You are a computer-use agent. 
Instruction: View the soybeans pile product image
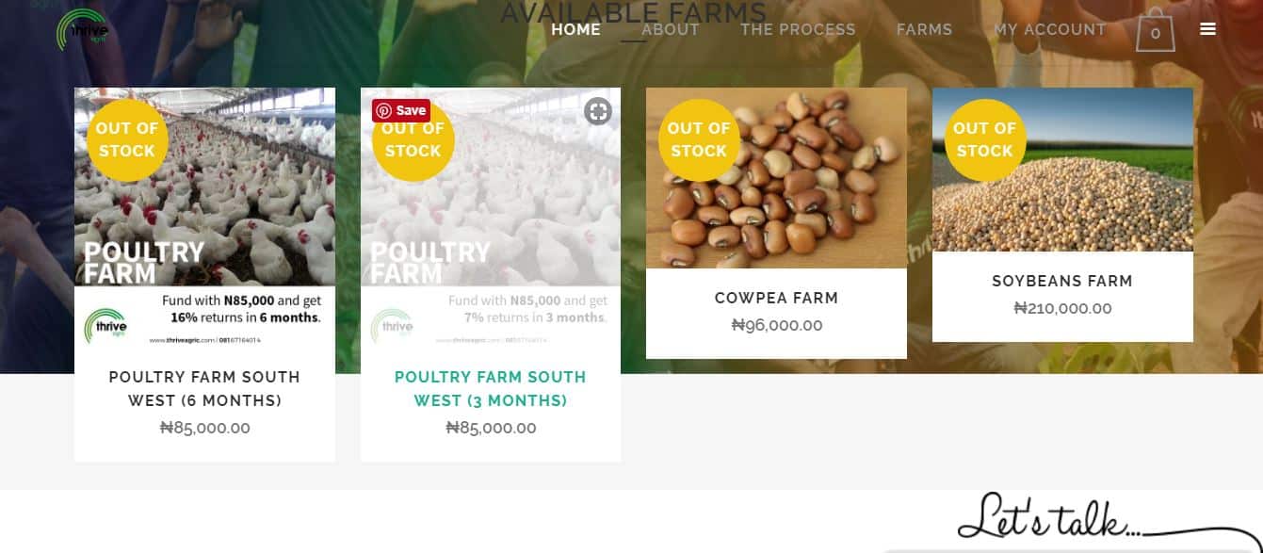point(1062,170)
